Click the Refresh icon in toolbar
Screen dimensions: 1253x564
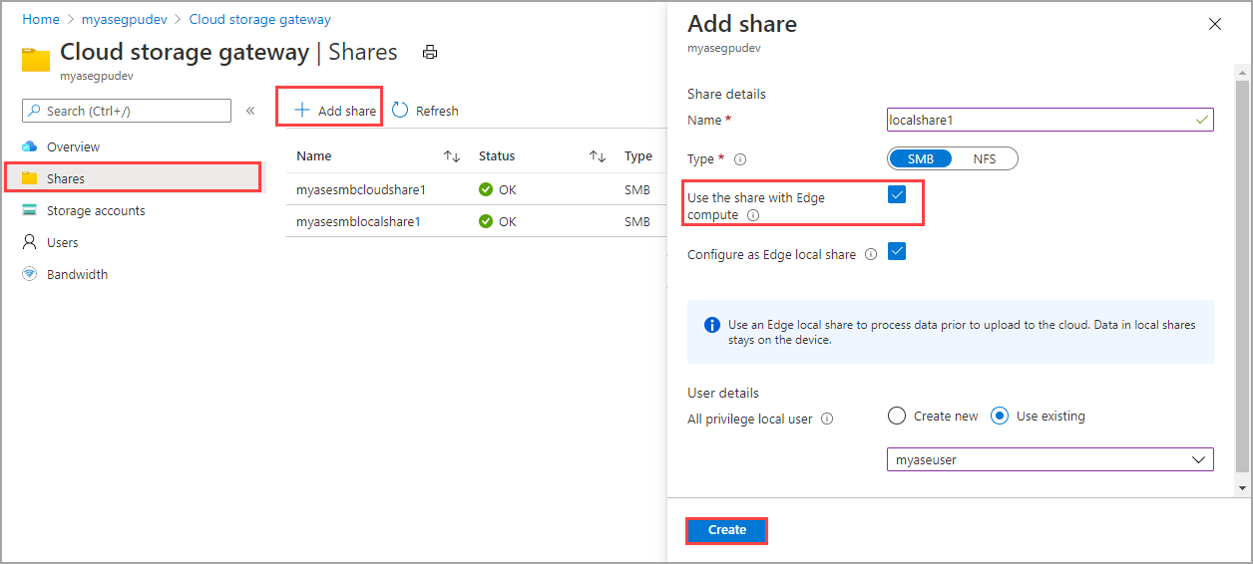pyautogui.click(x=400, y=111)
